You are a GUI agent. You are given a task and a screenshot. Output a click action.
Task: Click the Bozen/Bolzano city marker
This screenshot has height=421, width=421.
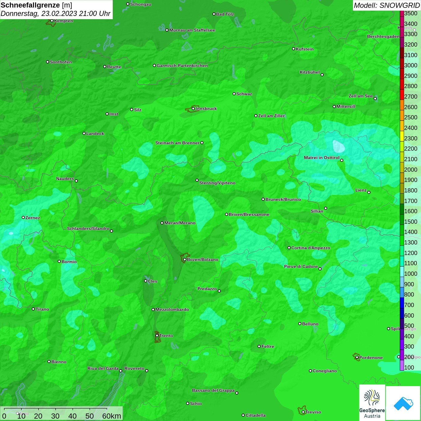click(x=185, y=260)
